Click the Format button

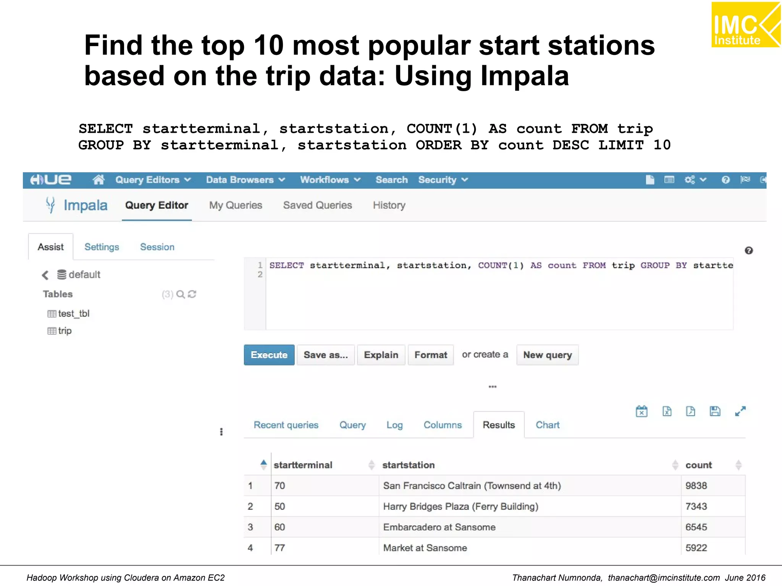point(431,355)
